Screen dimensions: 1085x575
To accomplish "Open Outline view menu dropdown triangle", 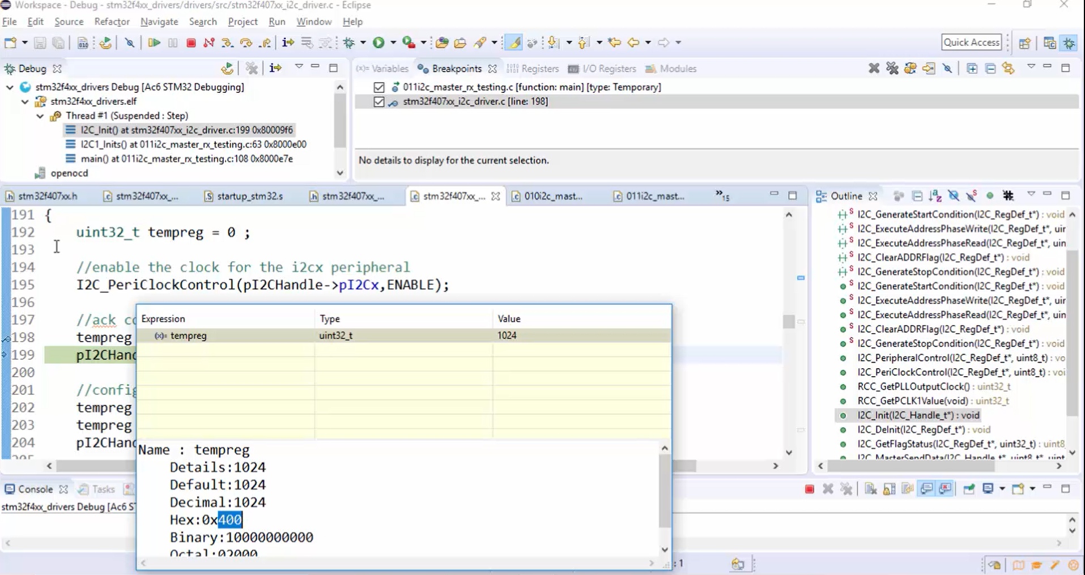I will click(x=1031, y=194).
